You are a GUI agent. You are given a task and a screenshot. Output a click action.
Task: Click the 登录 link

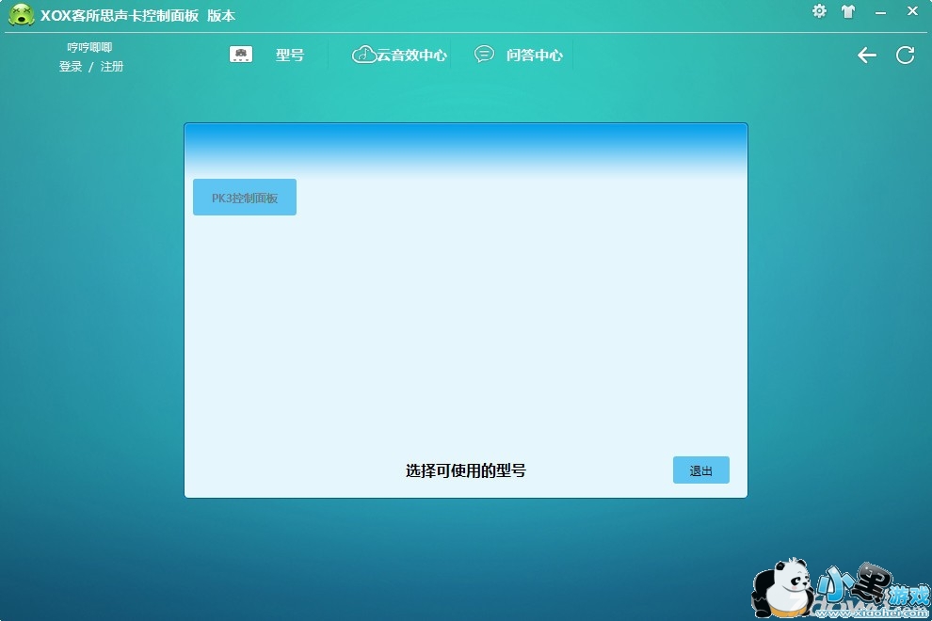[71, 67]
